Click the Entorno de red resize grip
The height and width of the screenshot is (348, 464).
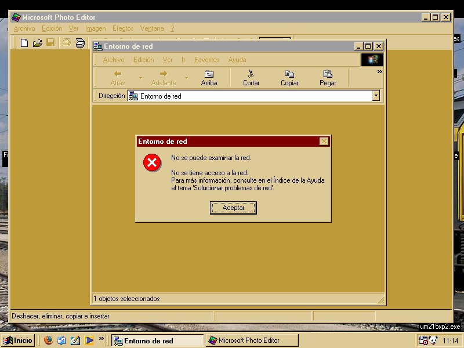[381, 300]
